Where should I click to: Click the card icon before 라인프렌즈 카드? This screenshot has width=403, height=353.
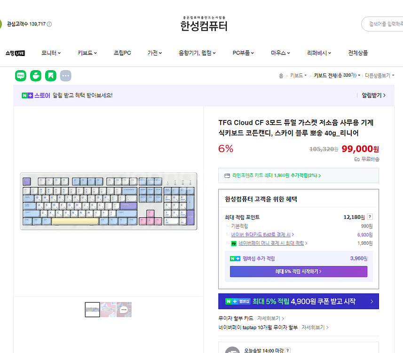point(227,176)
